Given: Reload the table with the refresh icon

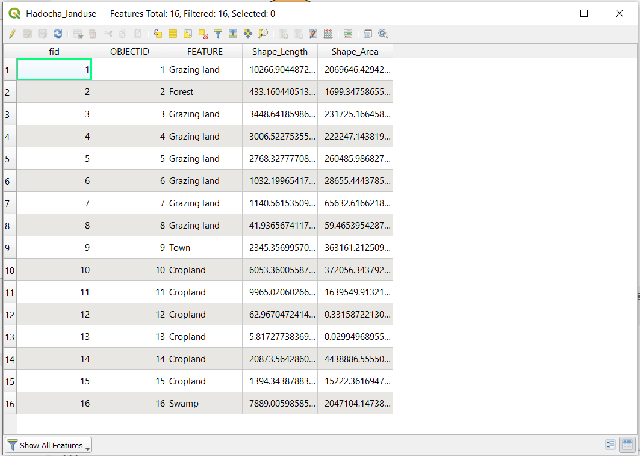Looking at the screenshot, I should click(x=58, y=34).
